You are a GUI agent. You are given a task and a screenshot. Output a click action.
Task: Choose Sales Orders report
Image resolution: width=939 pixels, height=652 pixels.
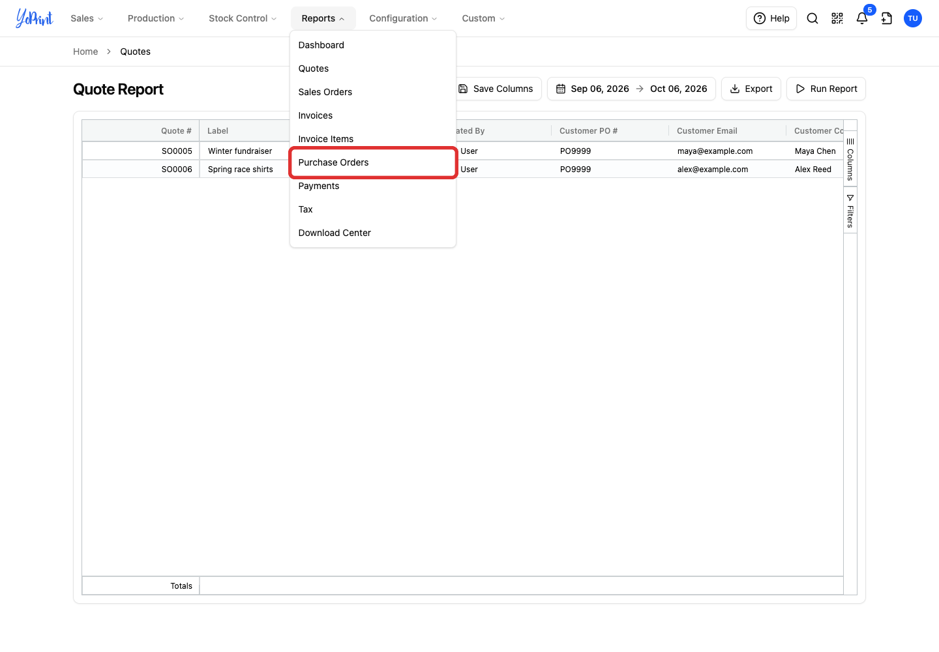pos(373,92)
